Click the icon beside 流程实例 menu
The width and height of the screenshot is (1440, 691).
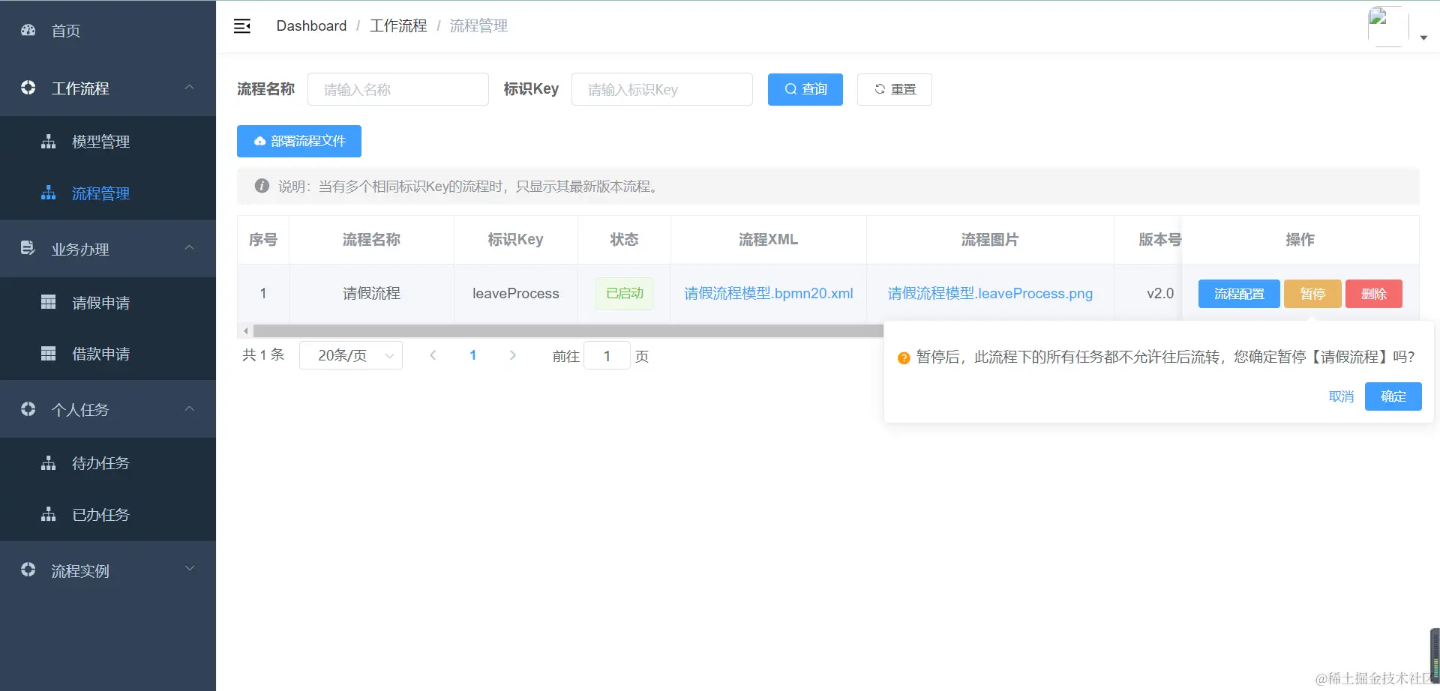click(28, 570)
